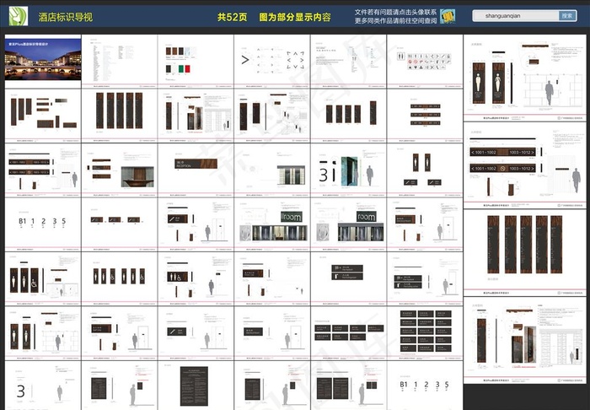Click the green logo icon in header
This screenshot has width=590, height=410.
(x=18, y=15)
